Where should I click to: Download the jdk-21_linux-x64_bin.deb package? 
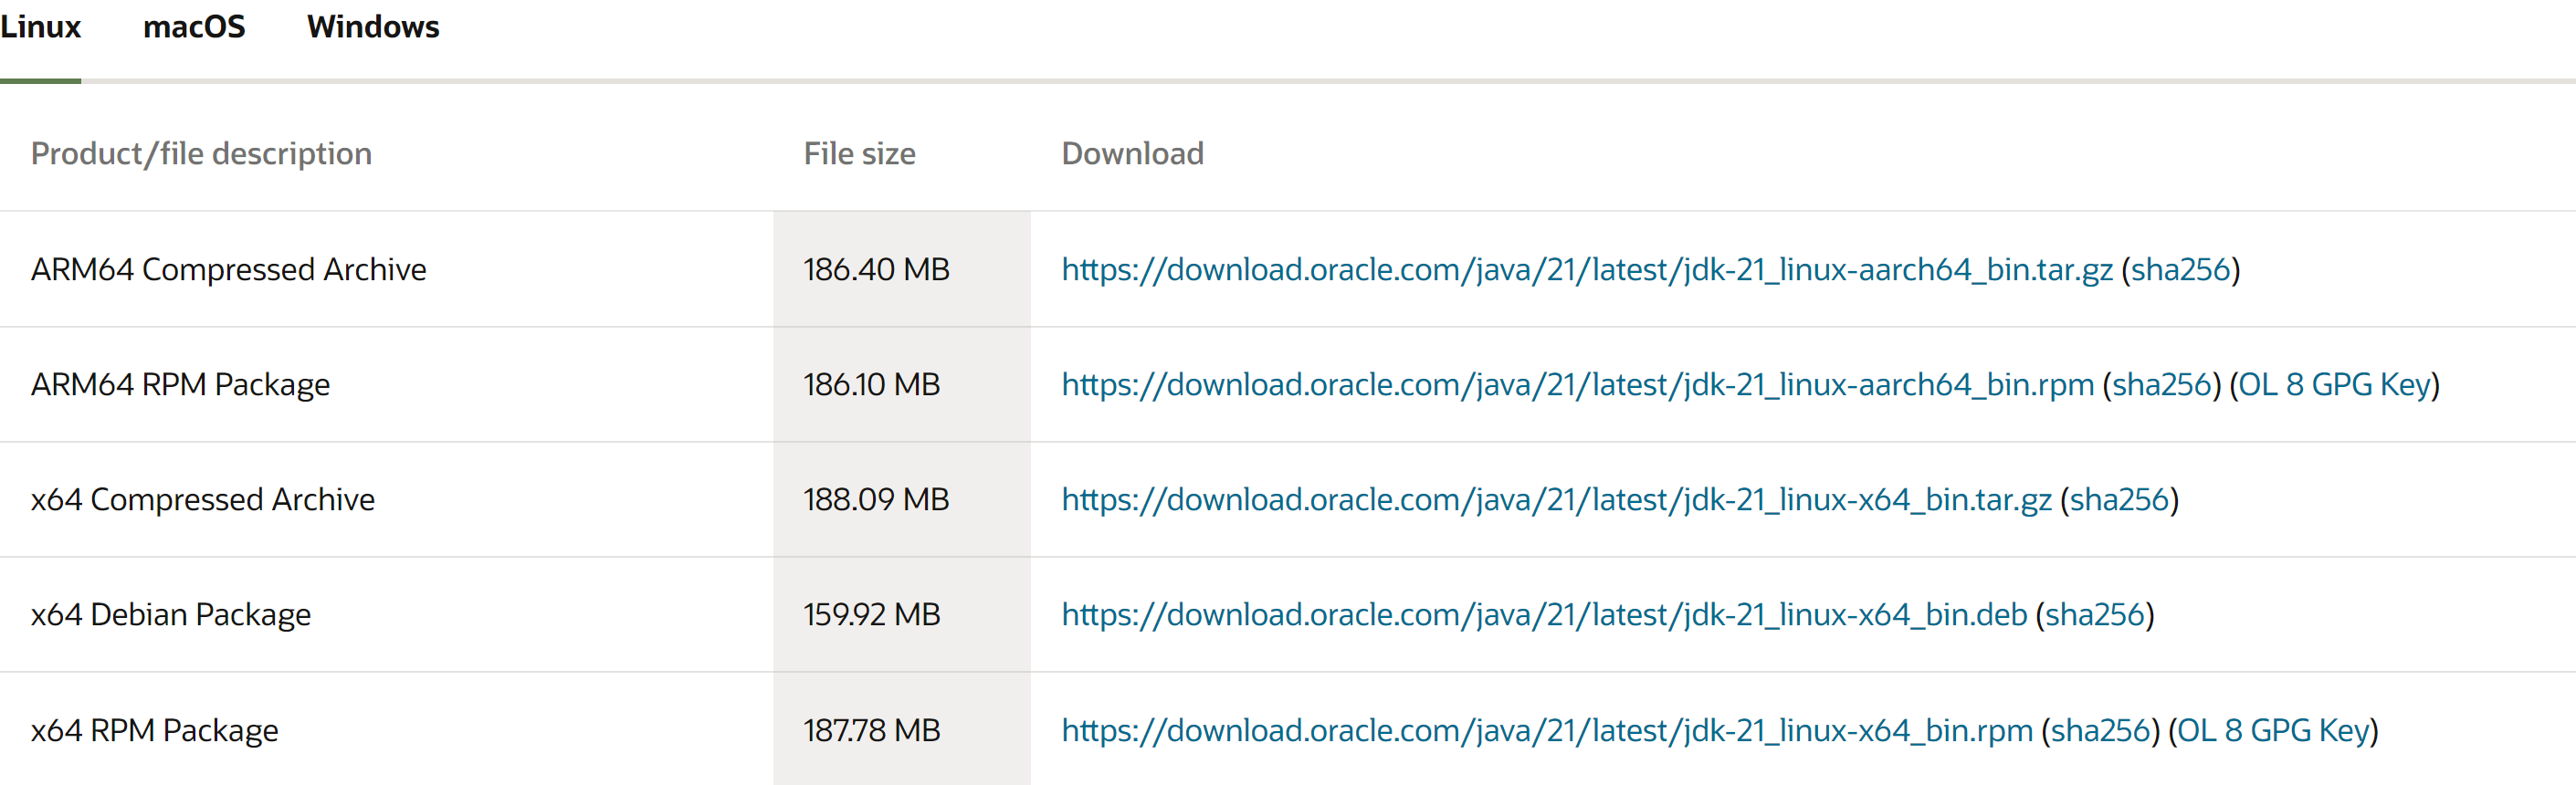(x=1544, y=615)
